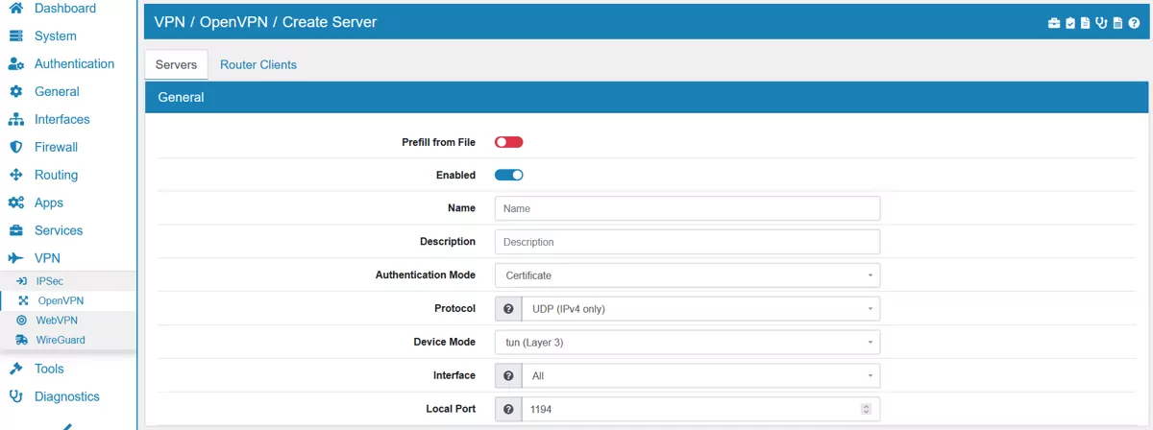Click the stethoscope icon in page header
1153x430 pixels.
[1101, 22]
